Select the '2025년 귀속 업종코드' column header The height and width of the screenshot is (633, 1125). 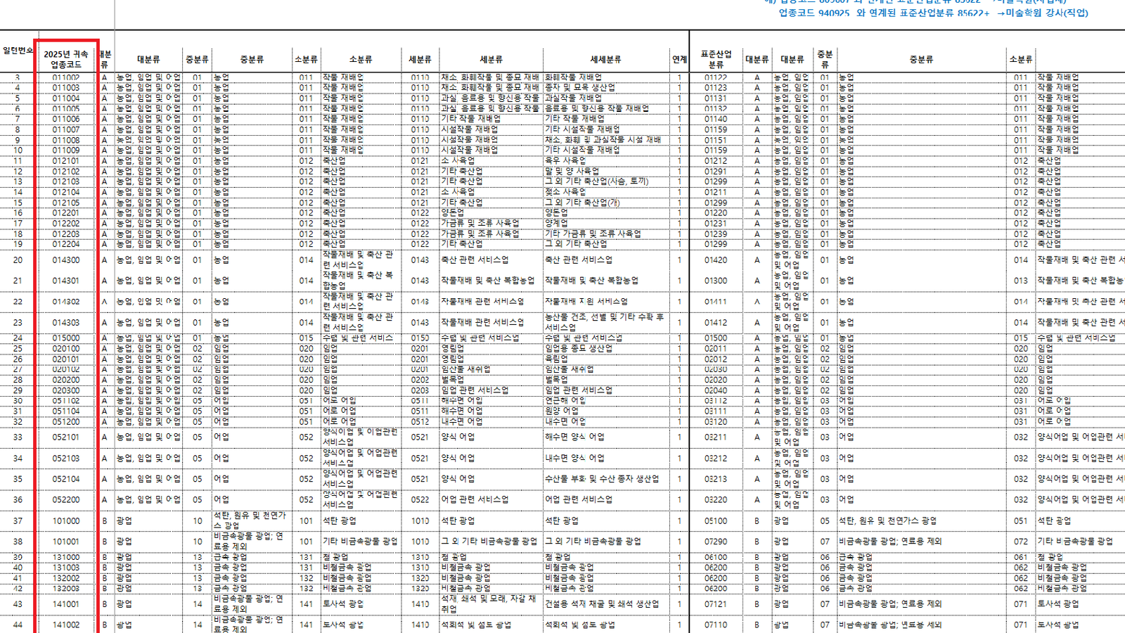point(66,59)
